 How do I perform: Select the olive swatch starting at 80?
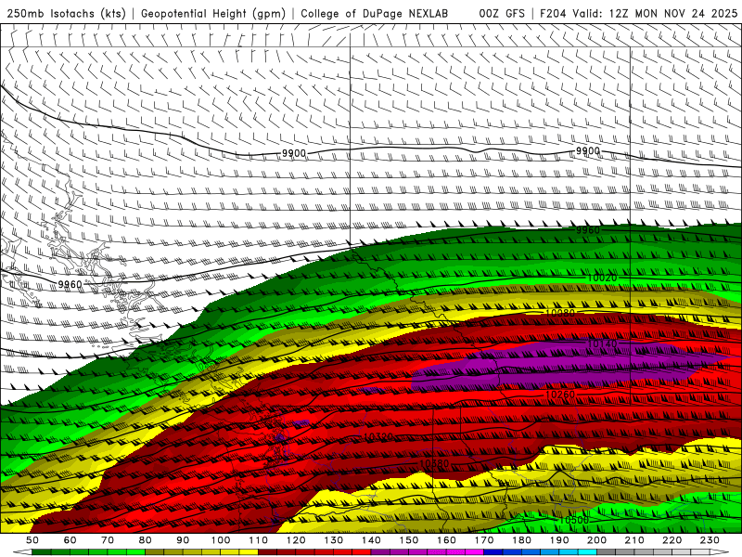point(155,552)
